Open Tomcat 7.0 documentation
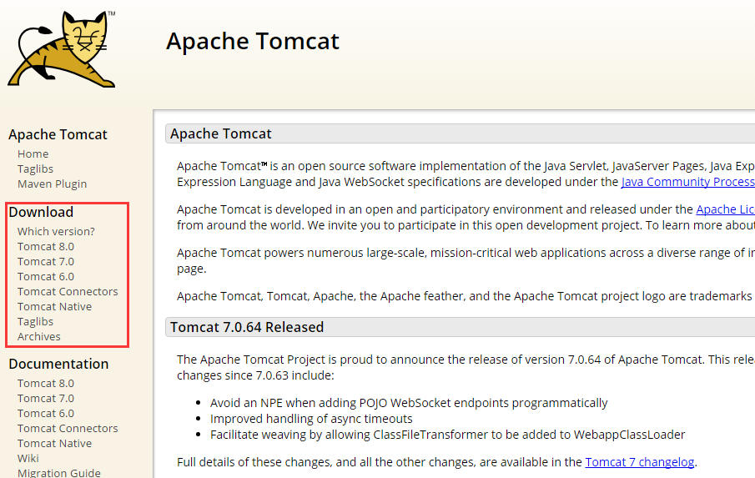Screen dimensions: 755x478 (46, 398)
